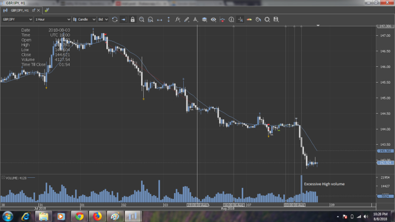Open Paint from the taskbar

pyautogui.click(x=115, y=216)
